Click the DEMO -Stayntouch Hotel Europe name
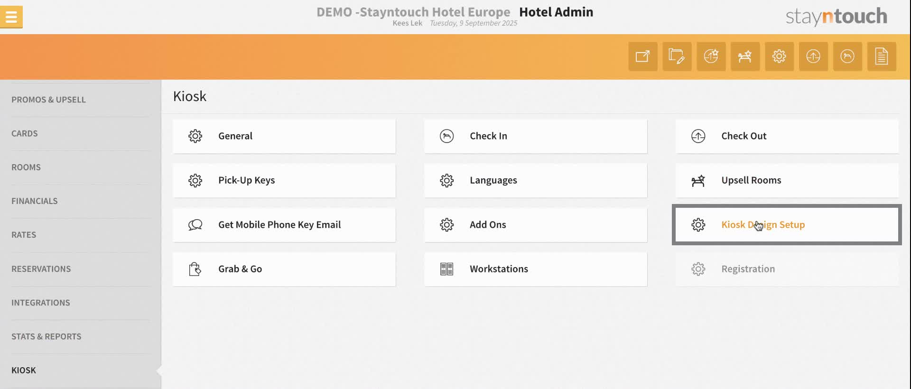Image resolution: width=911 pixels, height=389 pixels. tap(413, 12)
